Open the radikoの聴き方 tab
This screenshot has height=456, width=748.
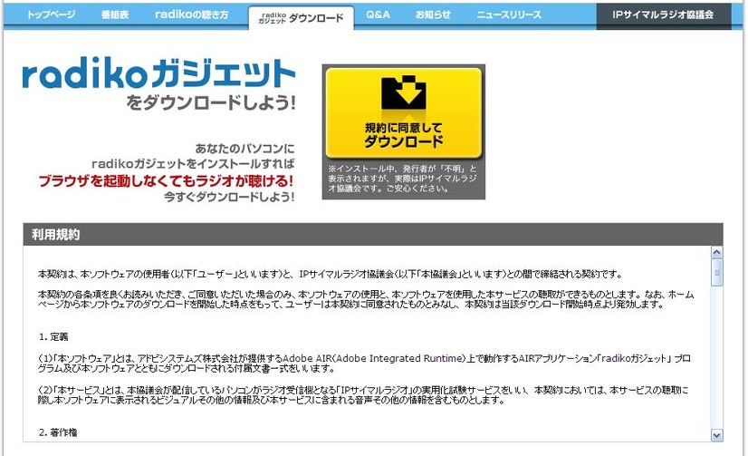[x=191, y=15]
